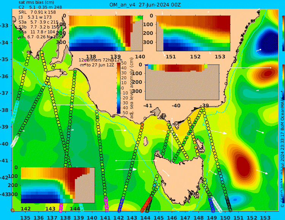Click the cyan track circles on the left edge

pos(15,112)
